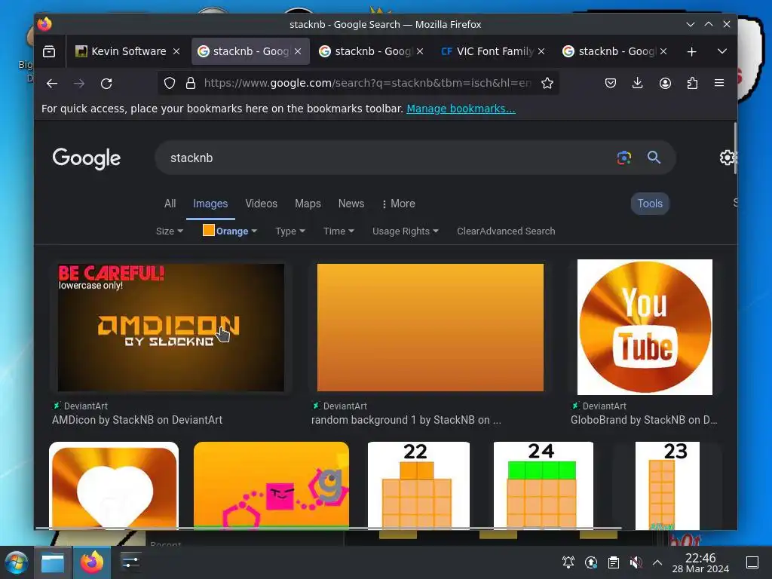Click the Firefox back arrow
The width and height of the screenshot is (772, 579).
pos(52,83)
